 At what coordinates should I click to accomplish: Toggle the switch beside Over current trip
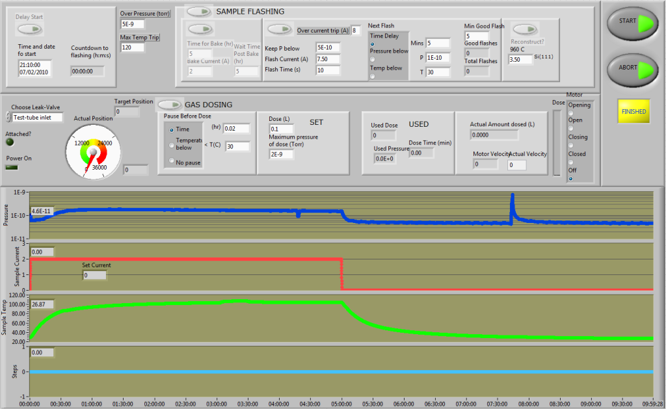(x=280, y=29)
